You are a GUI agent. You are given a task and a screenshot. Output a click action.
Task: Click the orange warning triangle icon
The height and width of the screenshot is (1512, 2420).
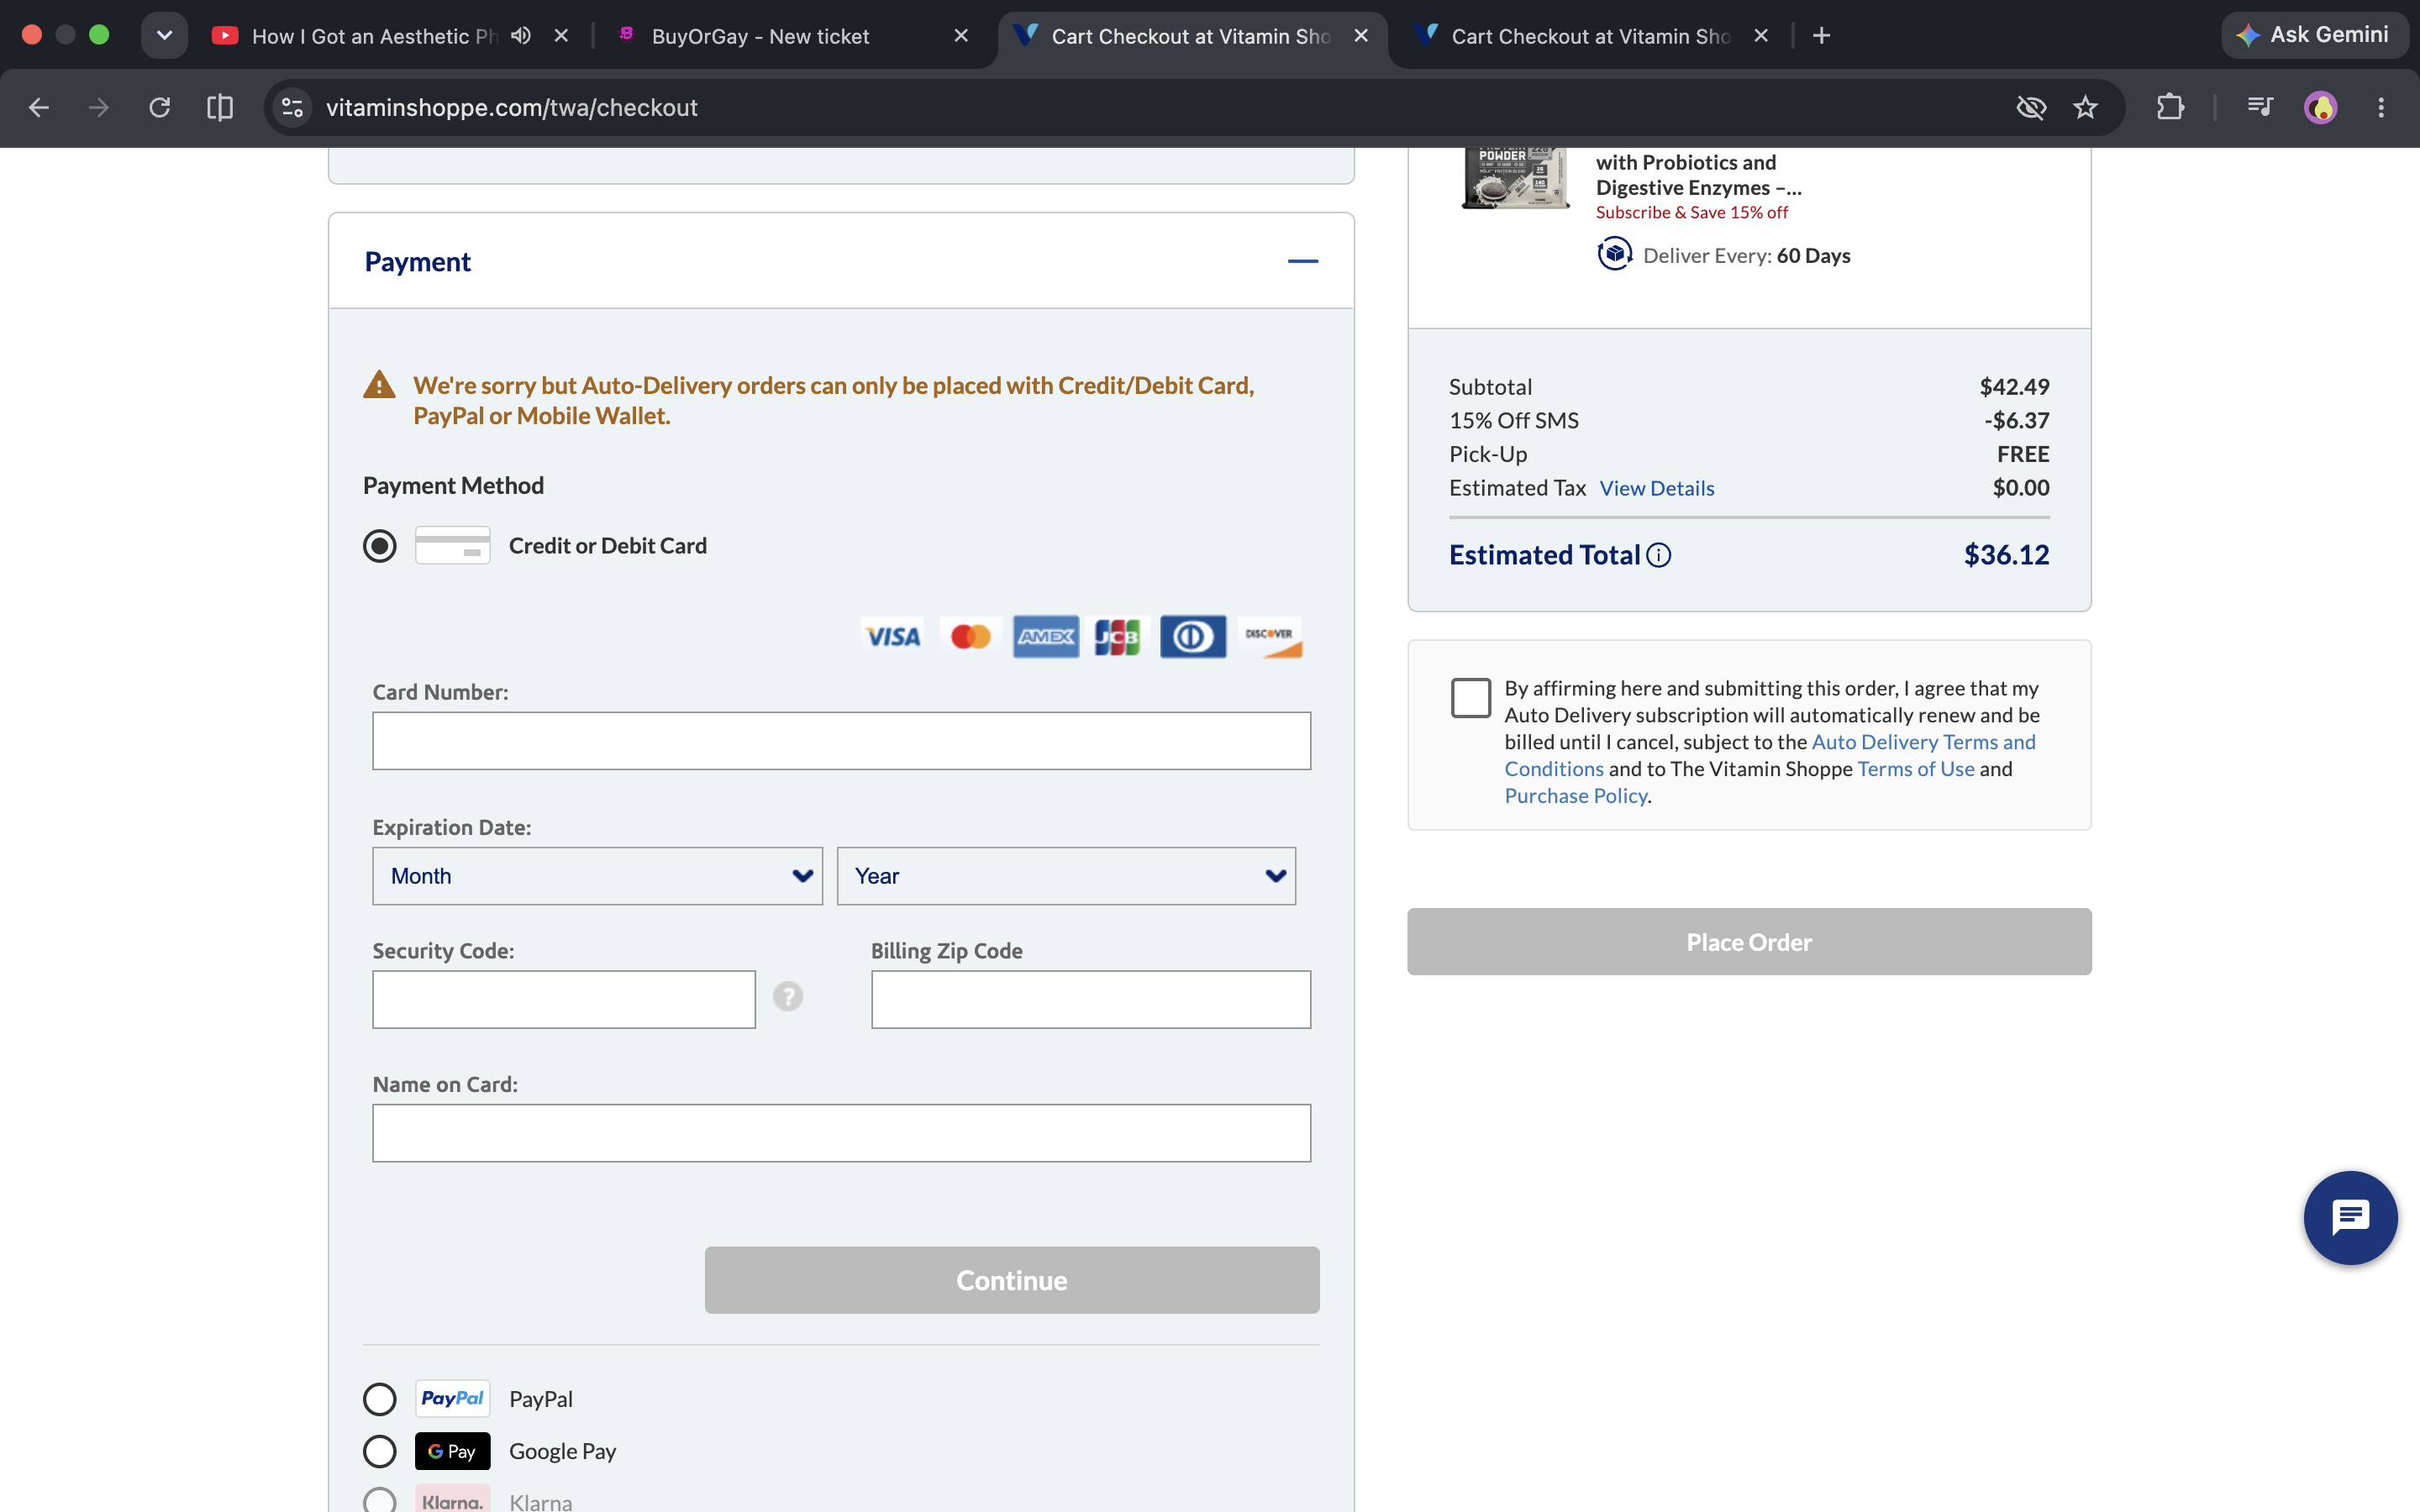pos(379,385)
